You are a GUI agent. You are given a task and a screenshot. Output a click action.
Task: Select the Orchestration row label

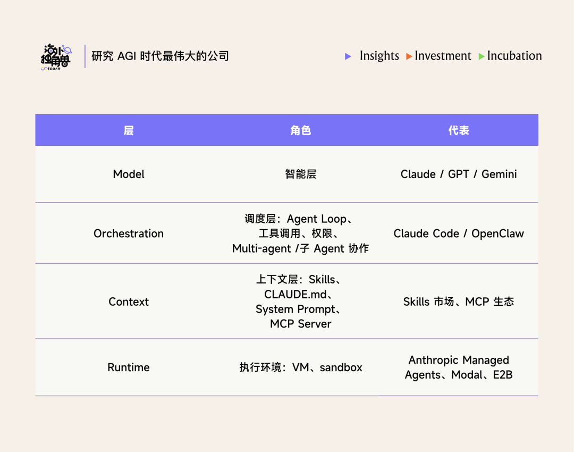point(129,233)
